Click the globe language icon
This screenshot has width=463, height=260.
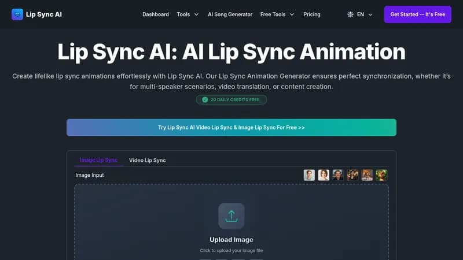[350, 14]
